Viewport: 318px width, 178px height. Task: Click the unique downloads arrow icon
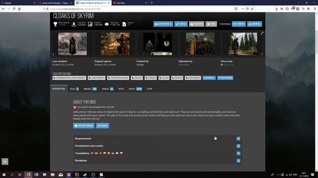(x=74, y=24)
